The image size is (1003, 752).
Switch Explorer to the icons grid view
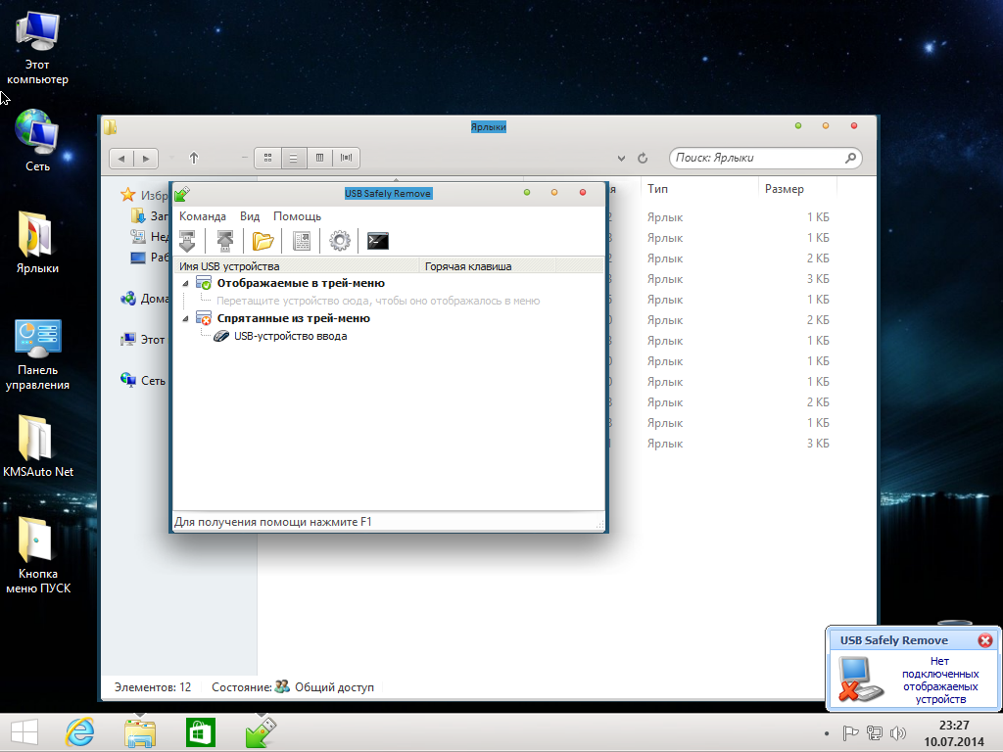click(x=268, y=158)
